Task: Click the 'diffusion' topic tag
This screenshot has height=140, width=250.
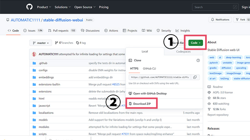Action: click(226, 68)
